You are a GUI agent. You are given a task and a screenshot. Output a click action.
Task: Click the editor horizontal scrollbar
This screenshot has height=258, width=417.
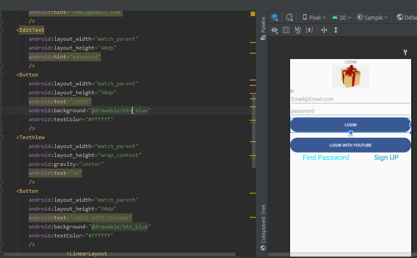pyautogui.click(x=120, y=254)
